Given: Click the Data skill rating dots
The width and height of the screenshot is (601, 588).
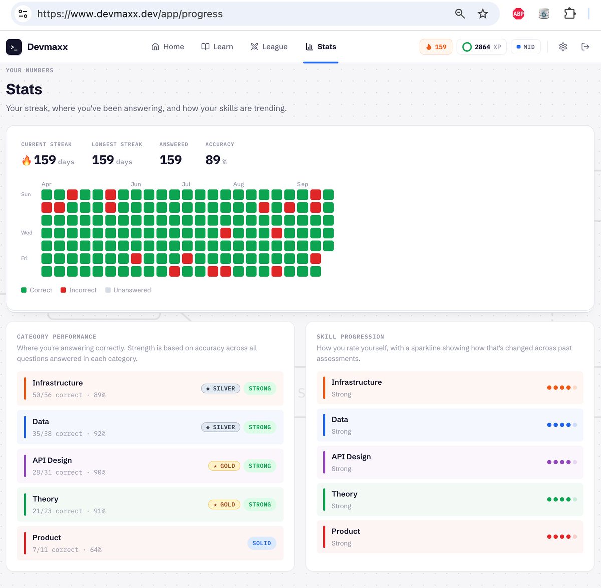Looking at the screenshot, I should coord(562,425).
